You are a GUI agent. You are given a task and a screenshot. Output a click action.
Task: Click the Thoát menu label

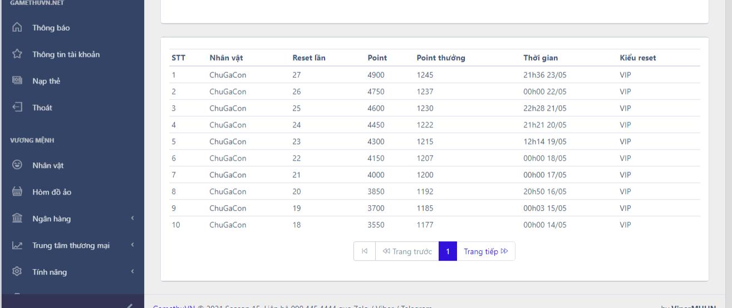tap(42, 108)
